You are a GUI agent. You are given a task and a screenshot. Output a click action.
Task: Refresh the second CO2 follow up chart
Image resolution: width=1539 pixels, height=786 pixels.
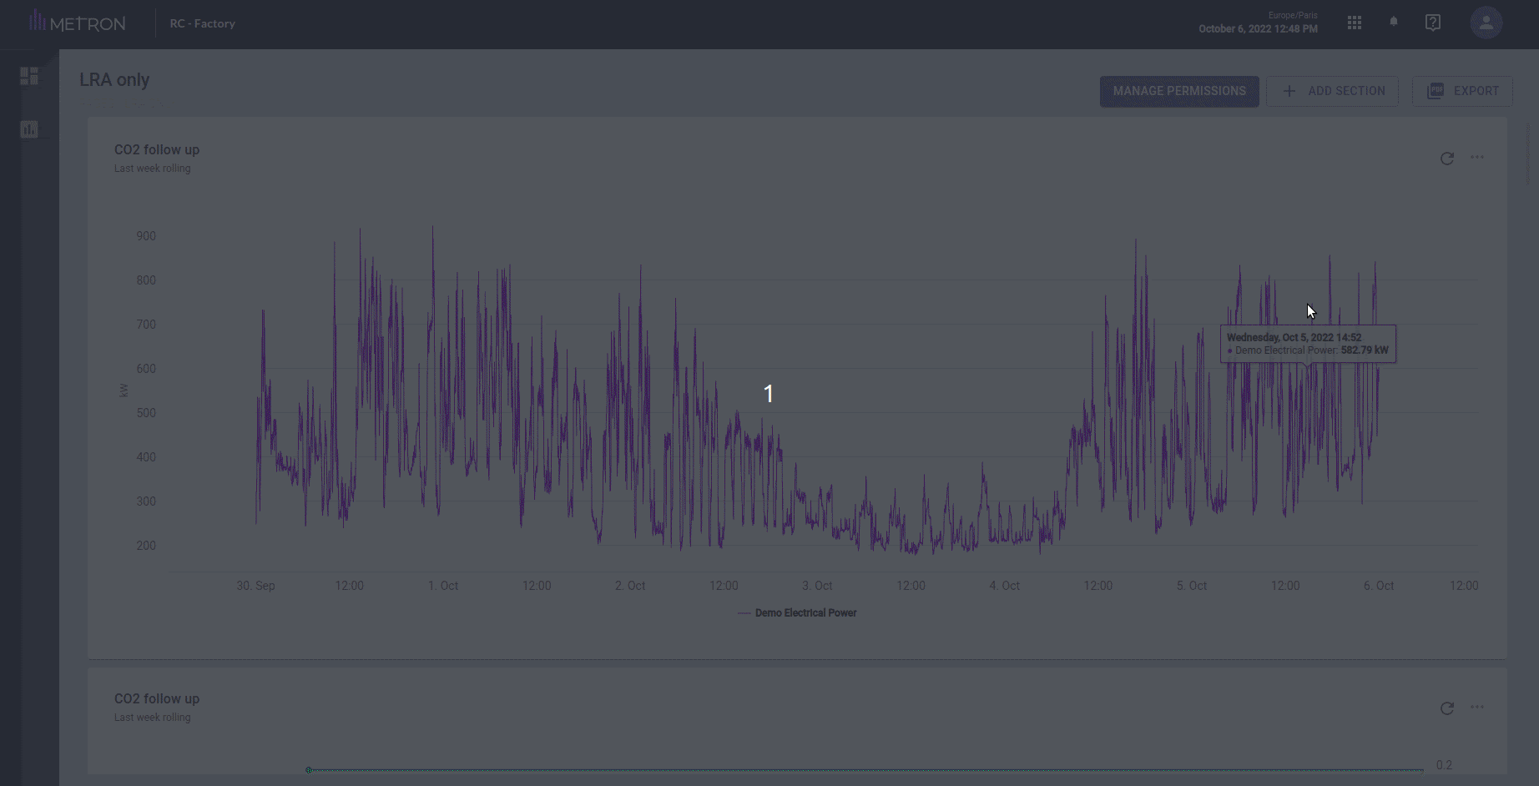pos(1446,708)
